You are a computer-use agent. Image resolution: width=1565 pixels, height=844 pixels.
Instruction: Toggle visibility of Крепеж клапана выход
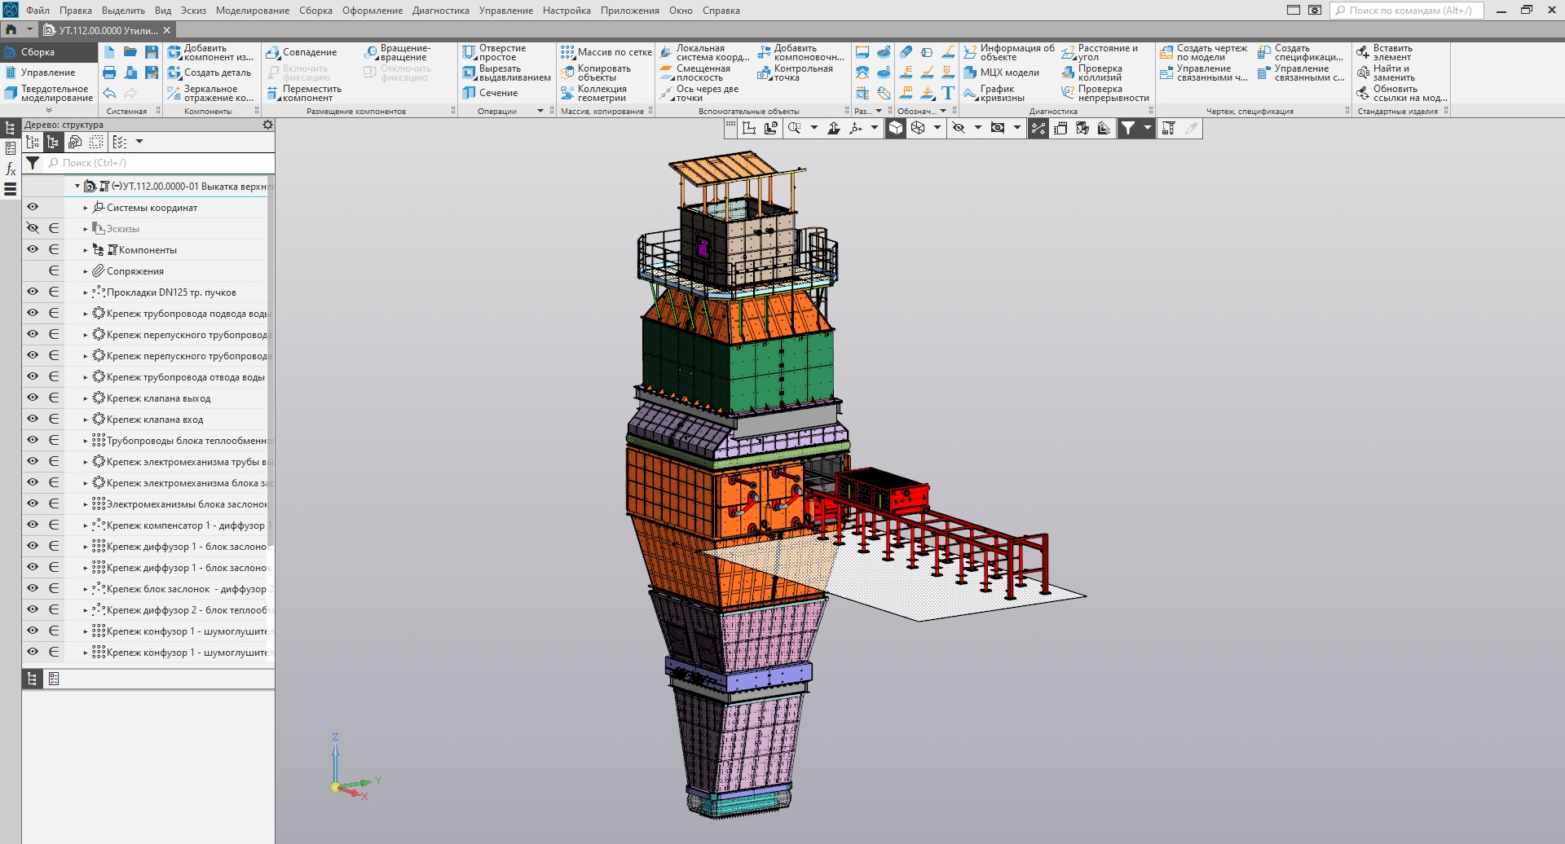(x=33, y=398)
